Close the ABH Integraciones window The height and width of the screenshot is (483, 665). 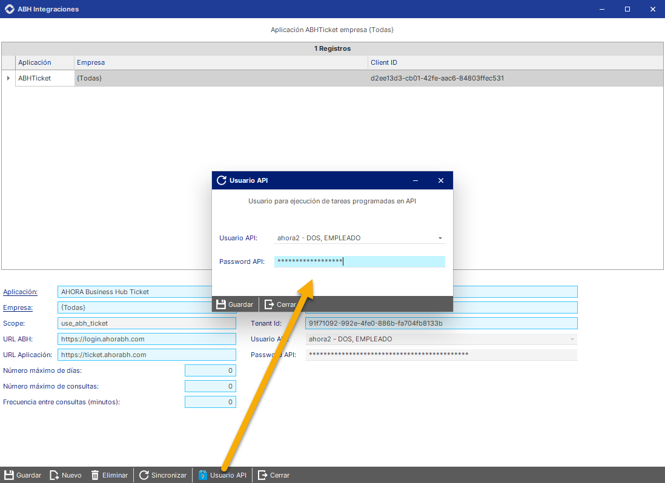(x=653, y=9)
